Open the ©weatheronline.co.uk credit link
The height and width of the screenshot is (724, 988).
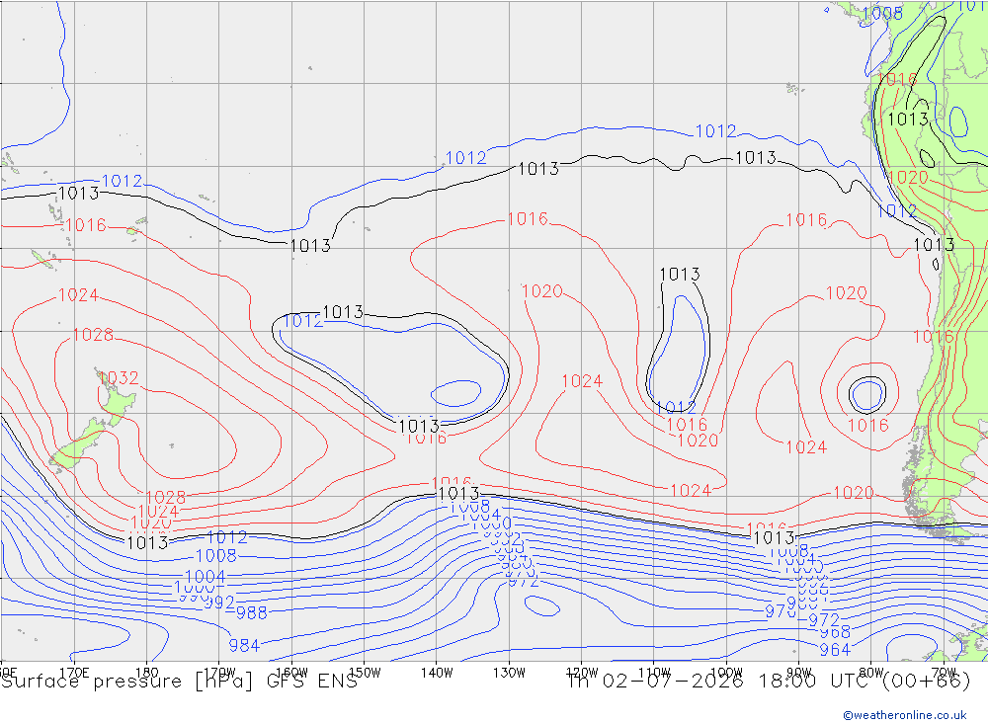[x=905, y=715]
